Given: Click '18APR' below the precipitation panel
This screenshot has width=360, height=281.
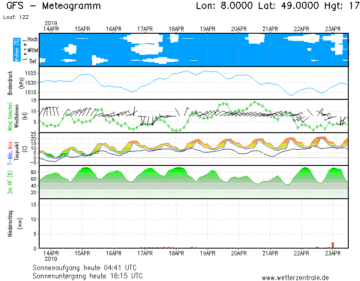Looking at the screenshot, I should [x=176, y=253].
